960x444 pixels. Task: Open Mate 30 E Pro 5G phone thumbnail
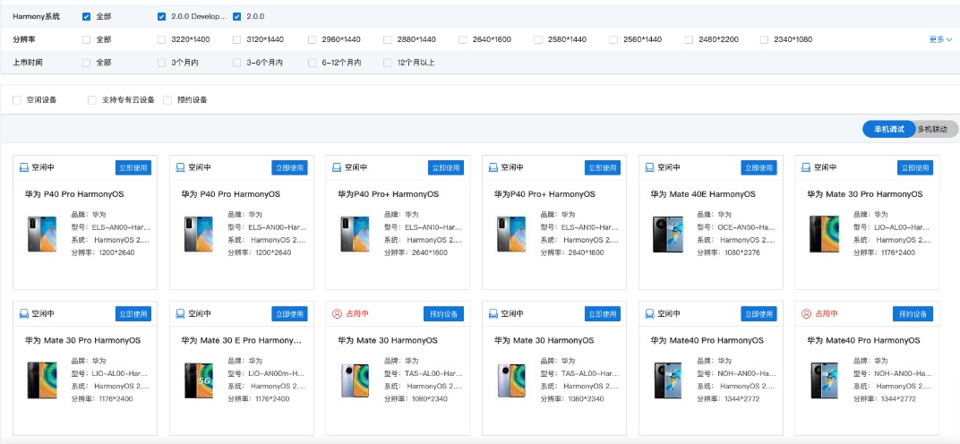199,380
